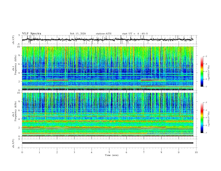Click the "7" tick on the time axis
Viewport: 221px width, 171px height.
click(x=144, y=152)
